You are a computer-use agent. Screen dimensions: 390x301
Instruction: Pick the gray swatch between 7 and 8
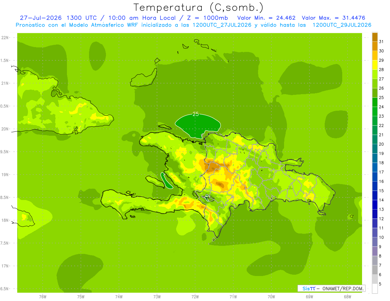(x=375, y=260)
